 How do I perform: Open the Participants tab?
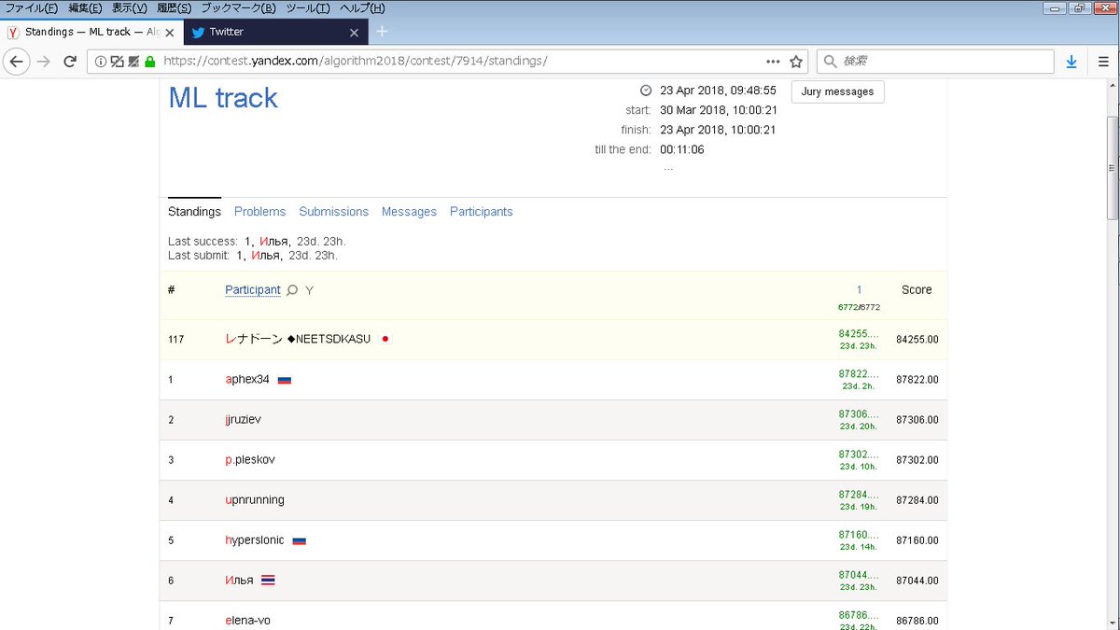tap(482, 212)
